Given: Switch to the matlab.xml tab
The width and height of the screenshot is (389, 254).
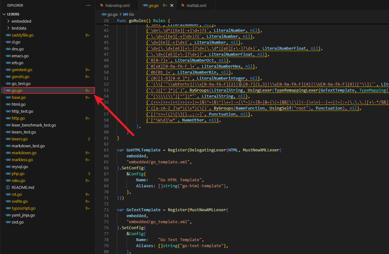Looking at the screenshot, I should point(195,5).
